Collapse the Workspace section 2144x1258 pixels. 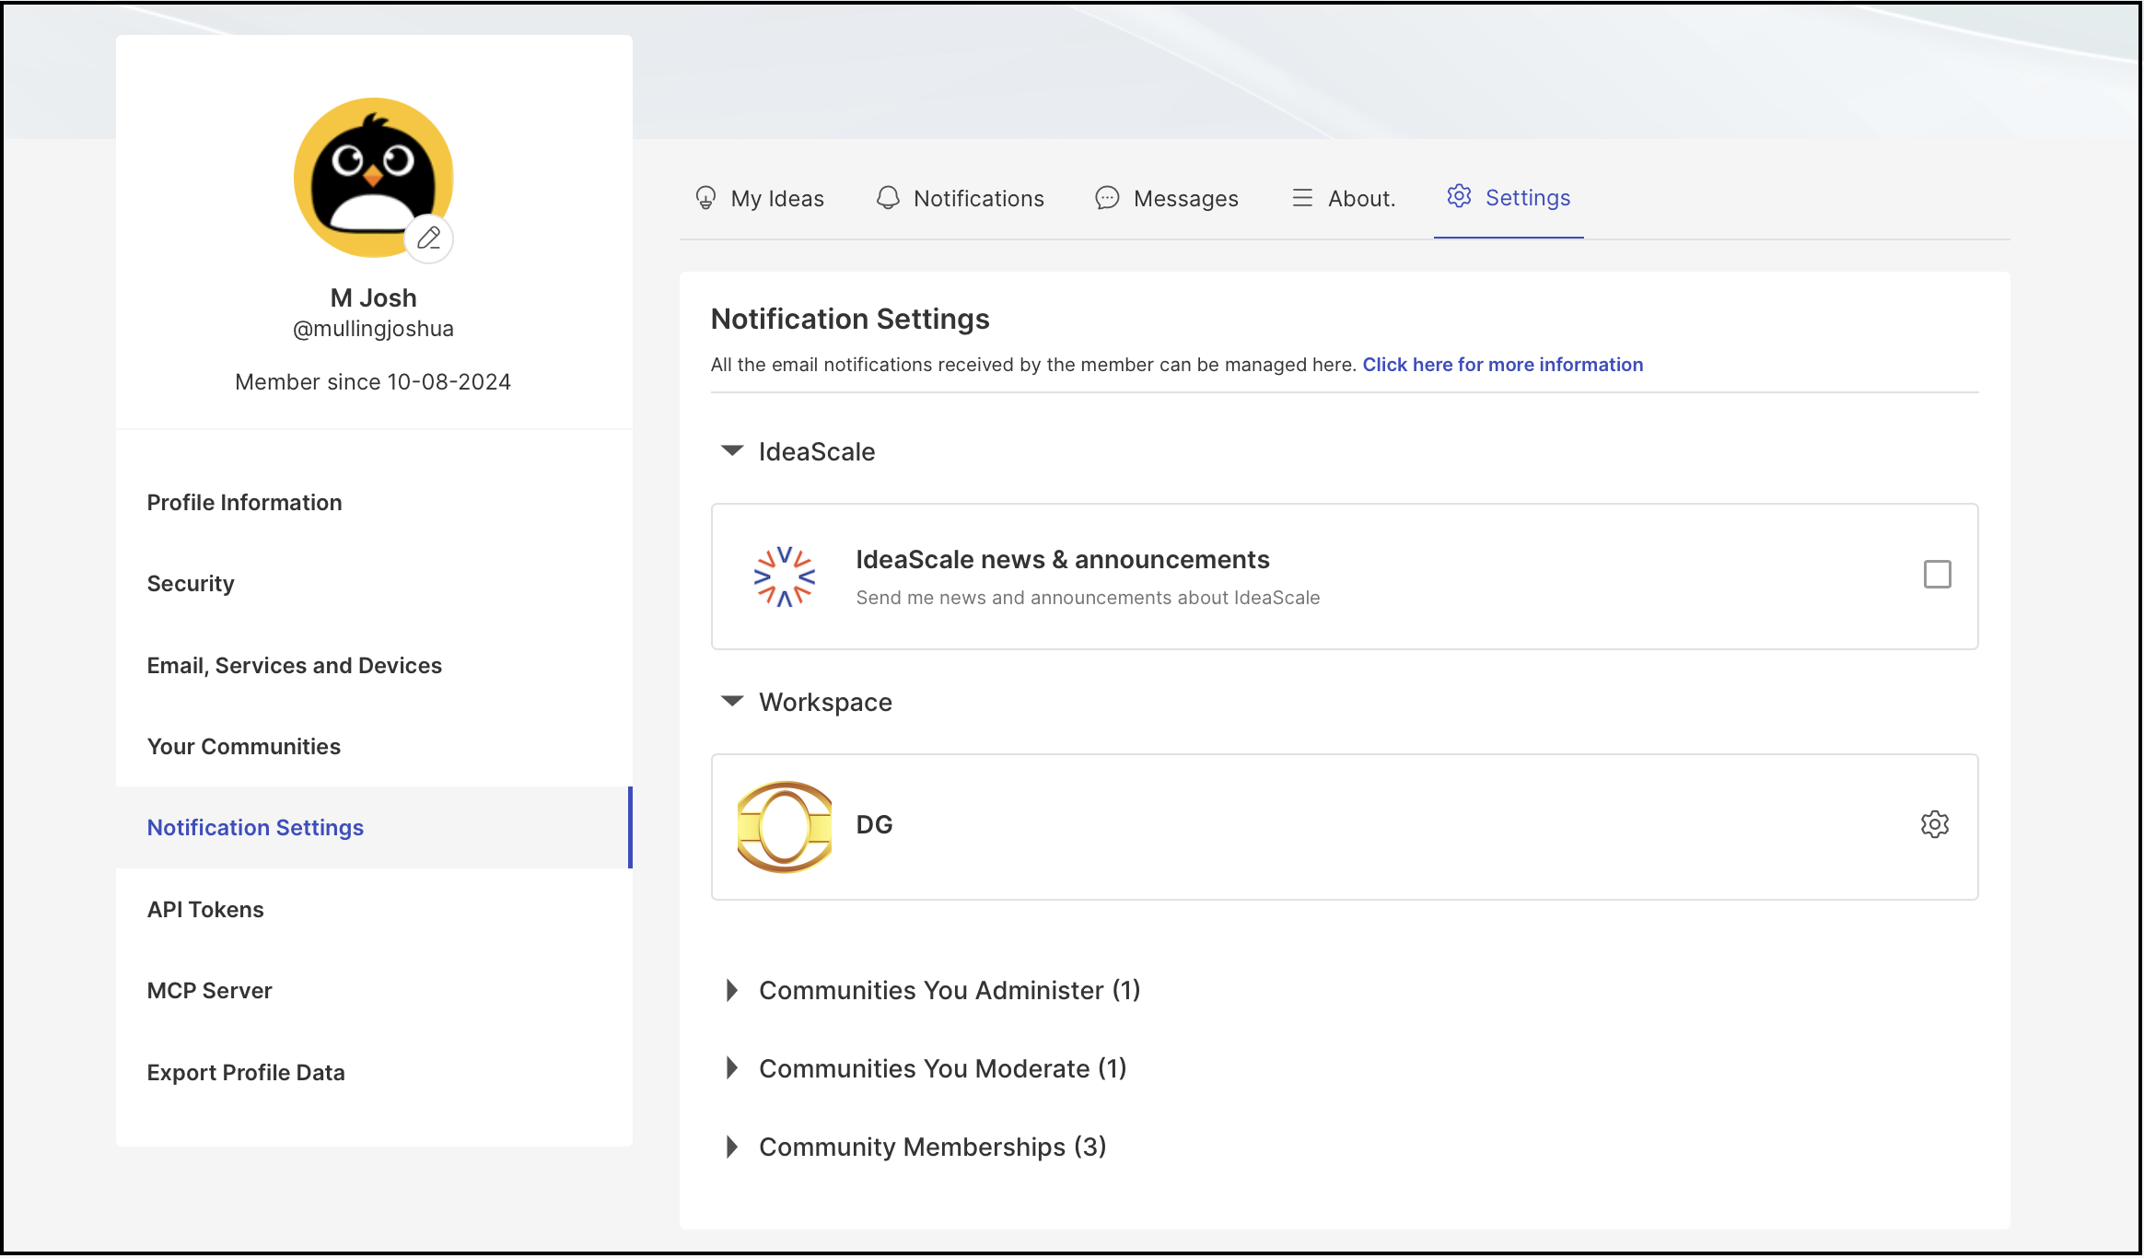click(732, 701)
